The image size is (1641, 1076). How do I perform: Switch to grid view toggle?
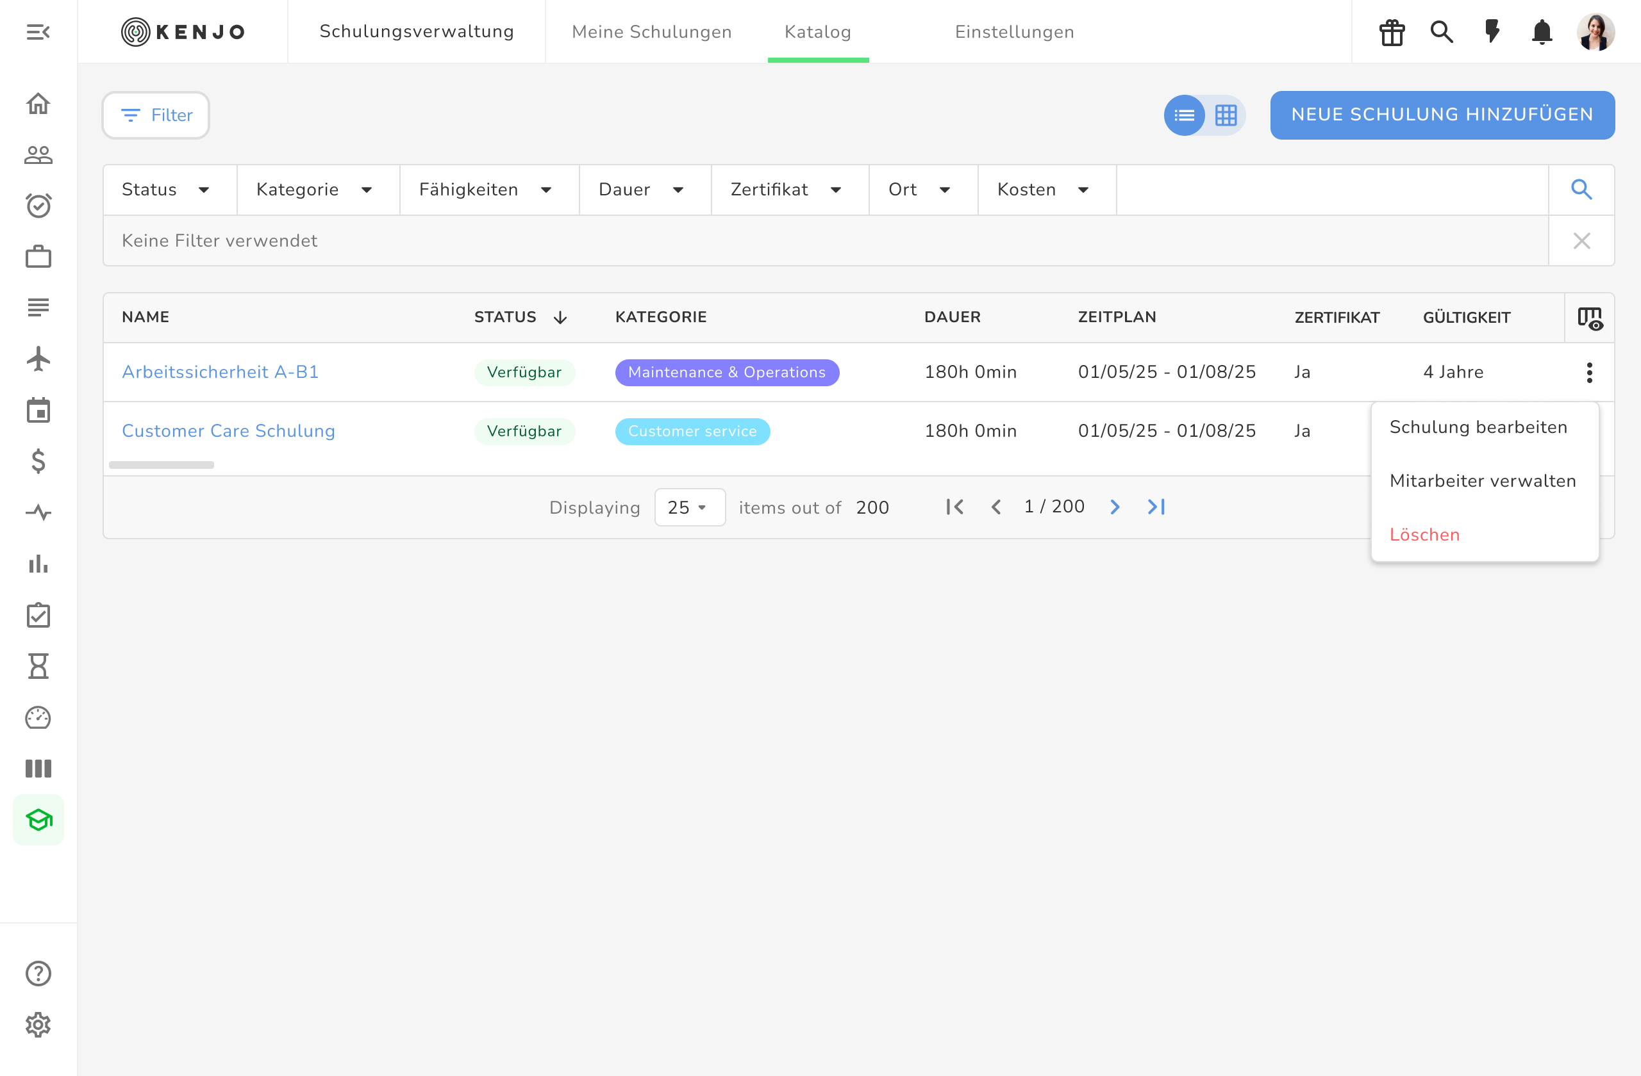tap(1225, 115)
